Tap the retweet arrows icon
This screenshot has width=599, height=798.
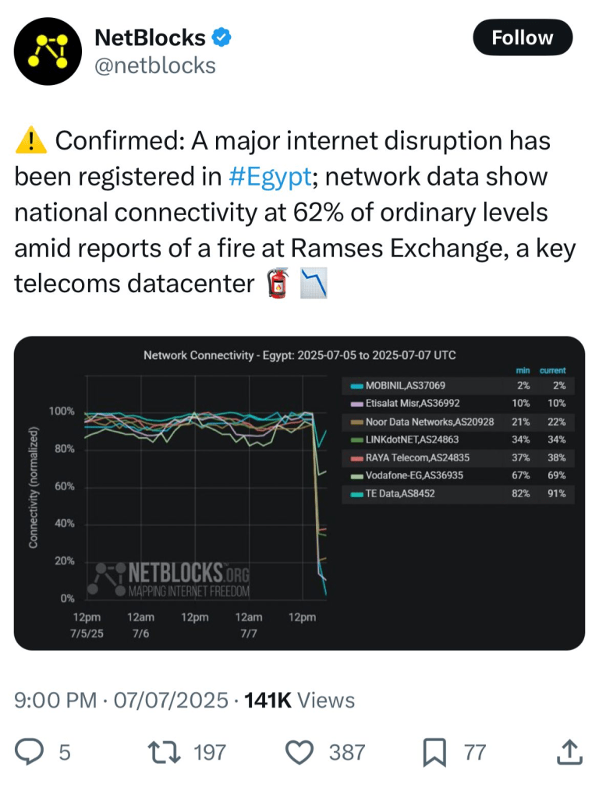tap(161, 752)
